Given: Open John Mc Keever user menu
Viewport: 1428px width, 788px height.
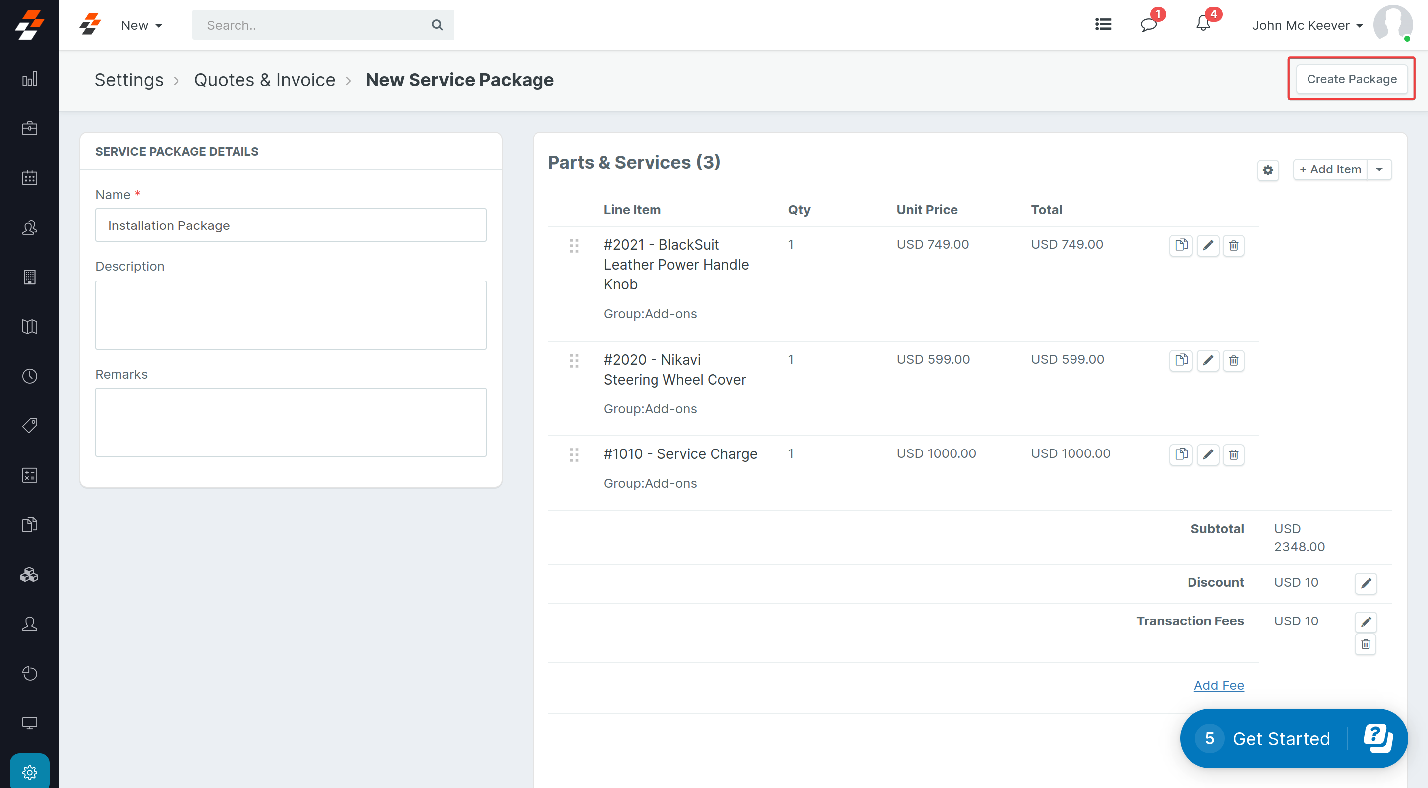Looking at the screenshot, I should 1307,25.
